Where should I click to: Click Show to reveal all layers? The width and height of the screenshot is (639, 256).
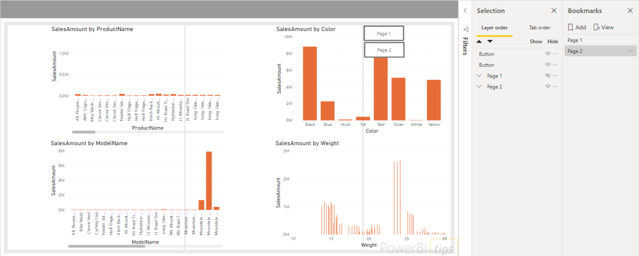pos(536,41)
